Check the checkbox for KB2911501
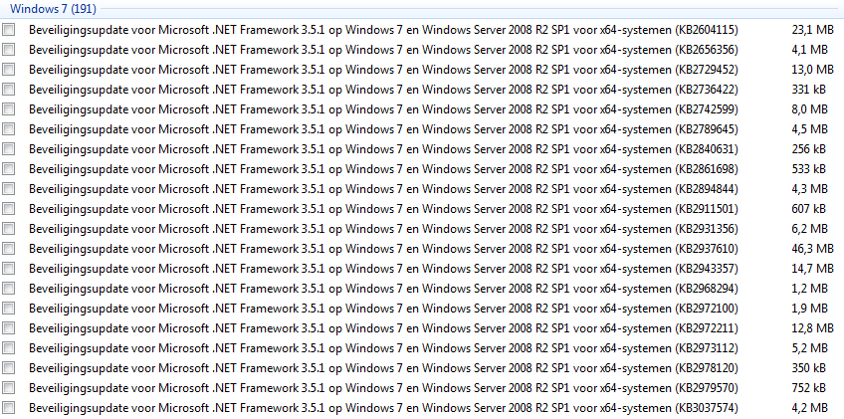This screenshot has height=419, width=844. point(8,209)
